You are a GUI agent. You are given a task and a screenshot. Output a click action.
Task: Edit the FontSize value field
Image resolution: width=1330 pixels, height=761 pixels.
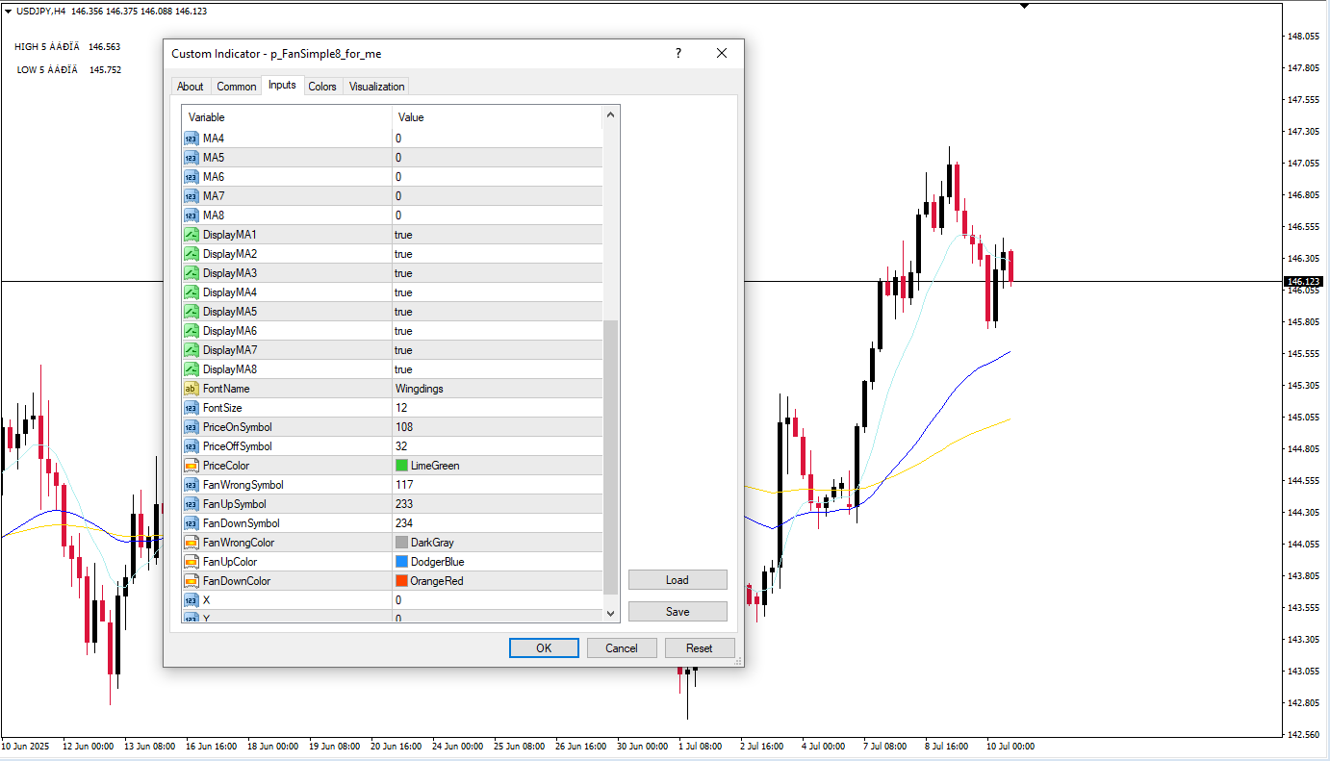coord(497,408)
